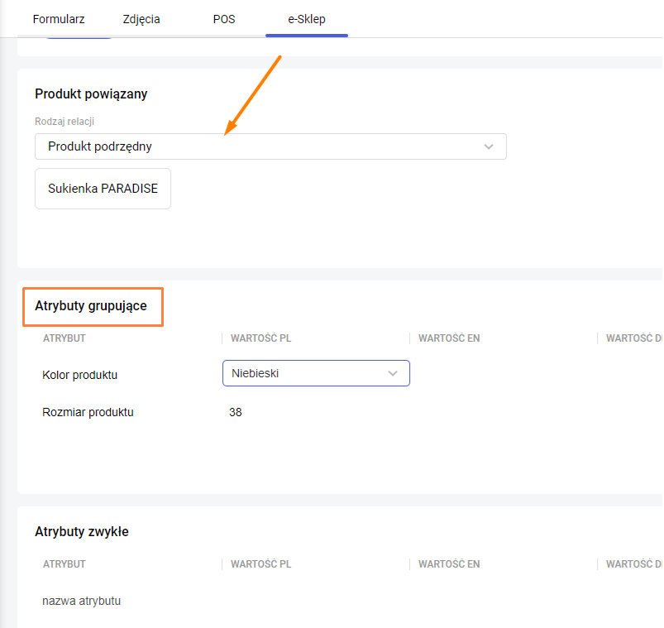Select the nazwa atrybutu row

point(82,601)
